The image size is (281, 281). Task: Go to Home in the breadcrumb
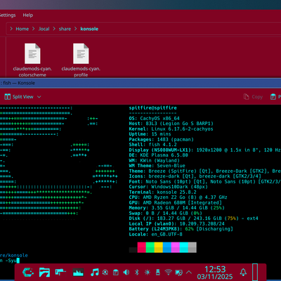coord(22,29)
